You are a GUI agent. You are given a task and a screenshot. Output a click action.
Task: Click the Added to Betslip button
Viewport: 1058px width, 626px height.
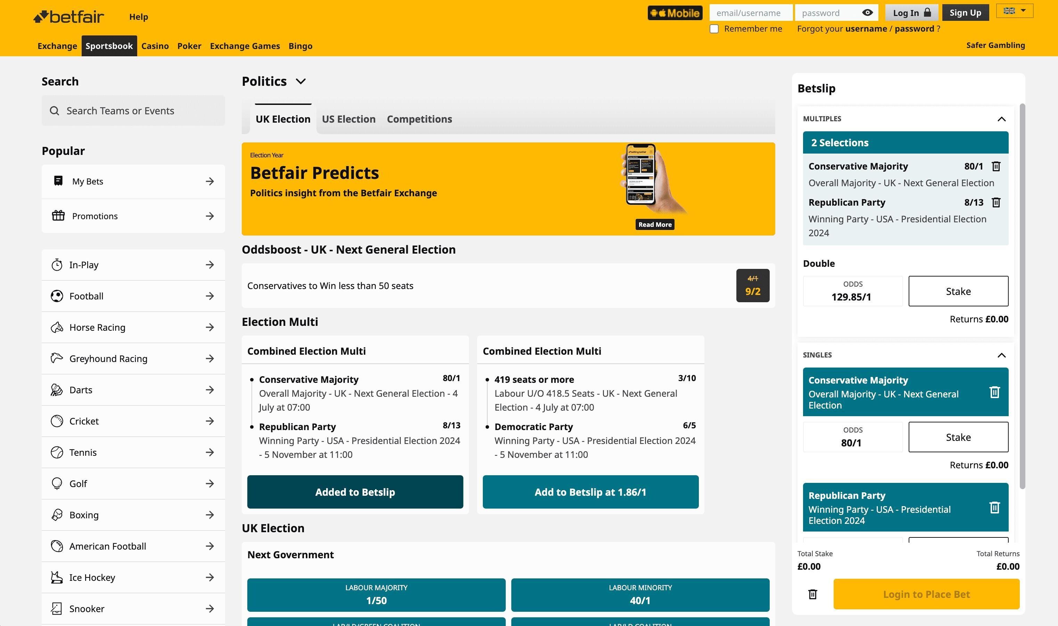pos(355,492)
